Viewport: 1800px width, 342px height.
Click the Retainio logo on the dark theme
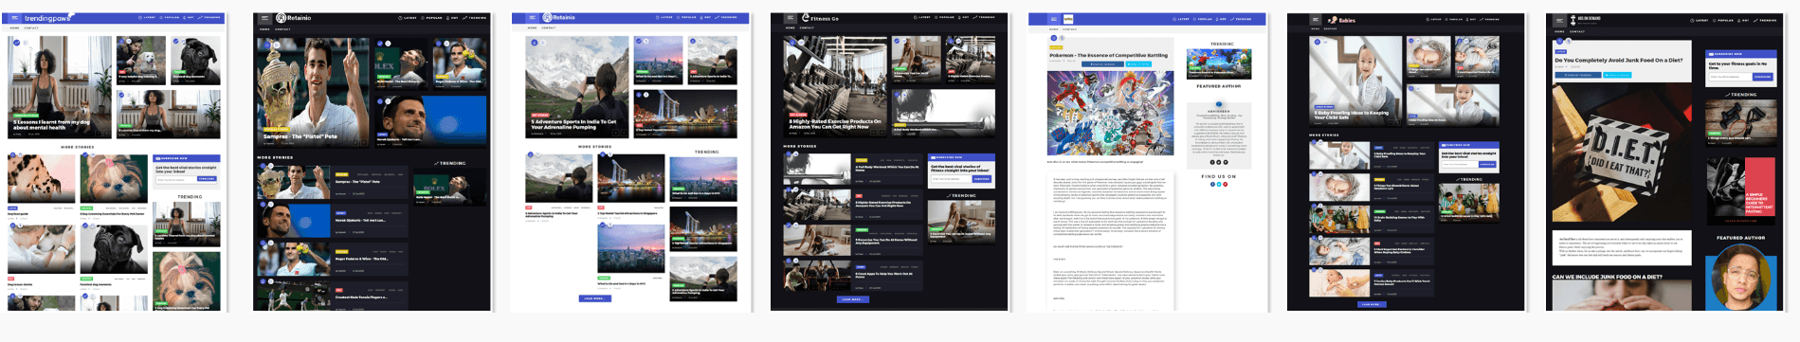coord(293,18)
